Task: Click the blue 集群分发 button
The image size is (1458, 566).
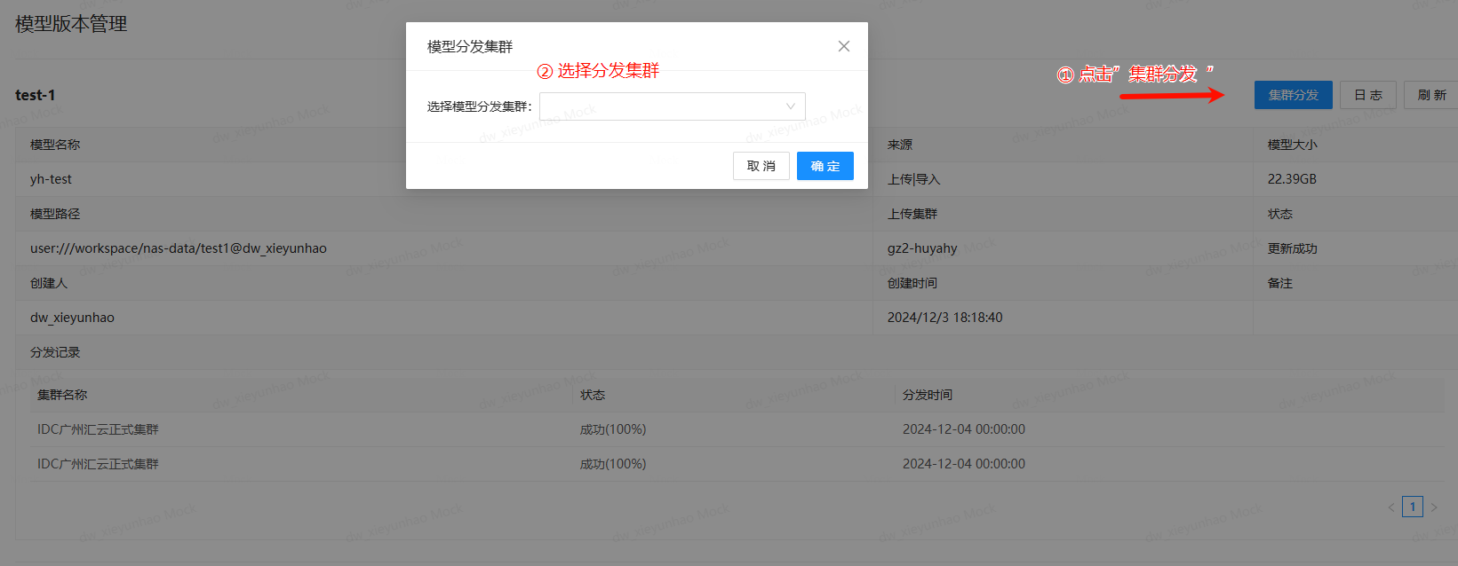Action: pyautogui.click(x=1293, y=95)
